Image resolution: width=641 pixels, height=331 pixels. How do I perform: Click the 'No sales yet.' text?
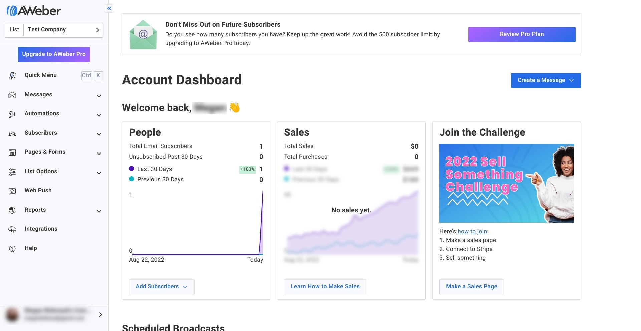pos(351,210)
